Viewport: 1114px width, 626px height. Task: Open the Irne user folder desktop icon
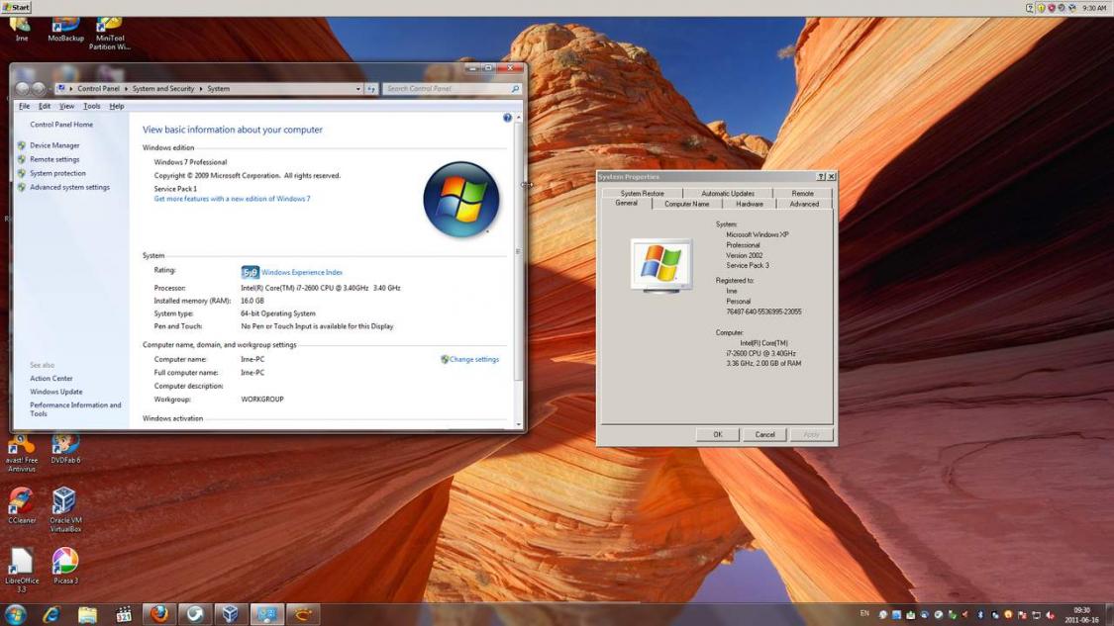pyautogui.click(x=22, y=30)
